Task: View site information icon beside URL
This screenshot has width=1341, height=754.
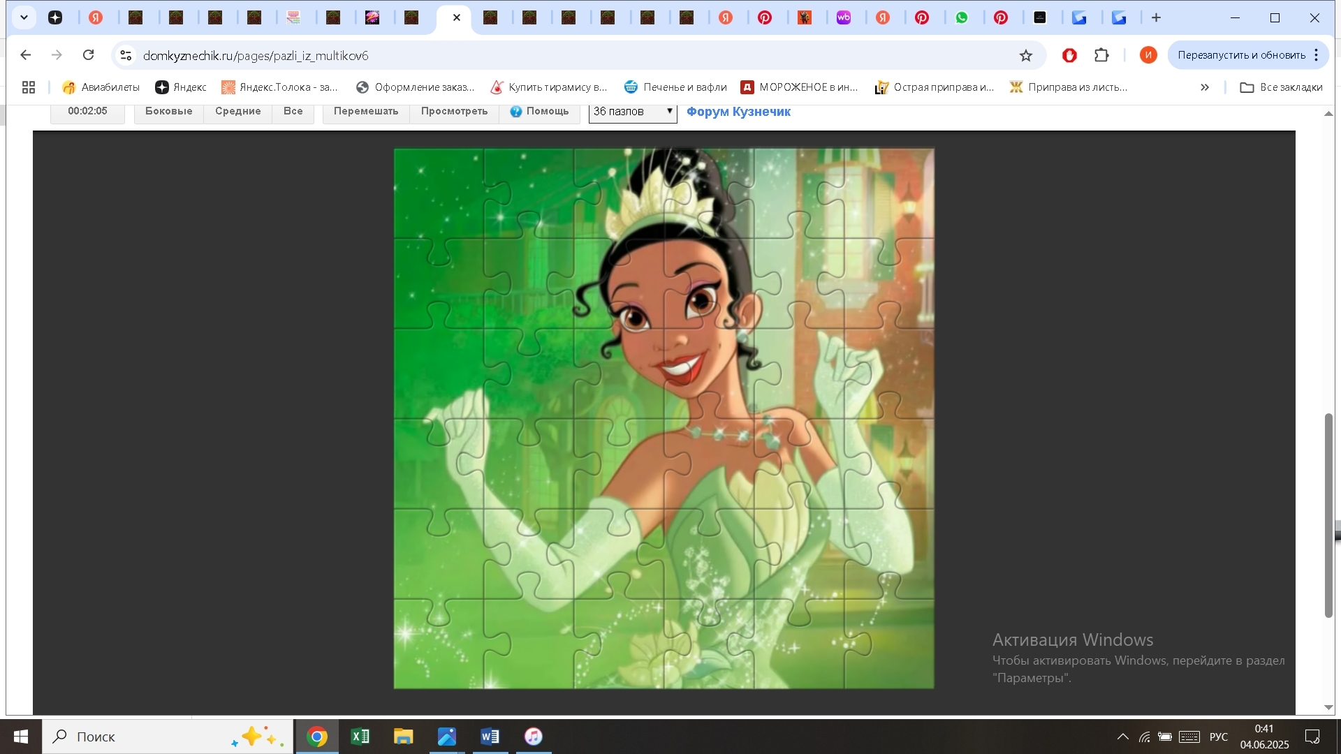Action: 126,55
